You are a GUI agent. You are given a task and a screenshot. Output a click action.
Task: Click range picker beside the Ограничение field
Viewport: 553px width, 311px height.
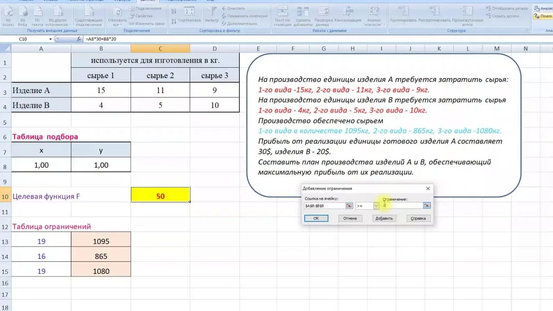[426, 206]
